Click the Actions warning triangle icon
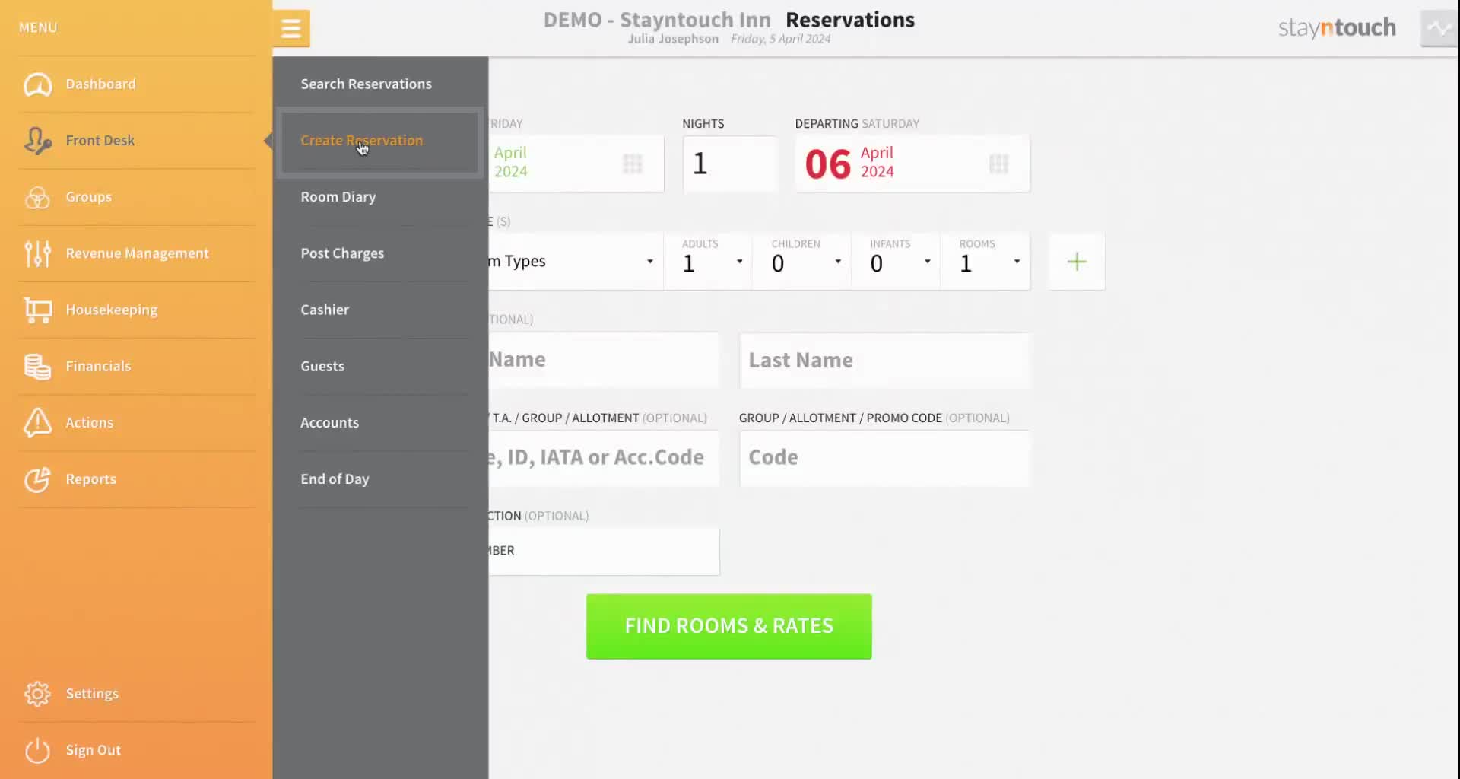 [x=37, y=422]
